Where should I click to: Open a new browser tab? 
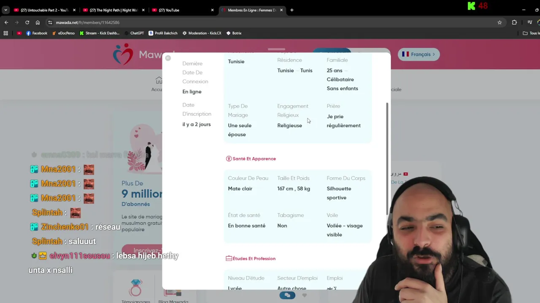click(x=292, y=10)
